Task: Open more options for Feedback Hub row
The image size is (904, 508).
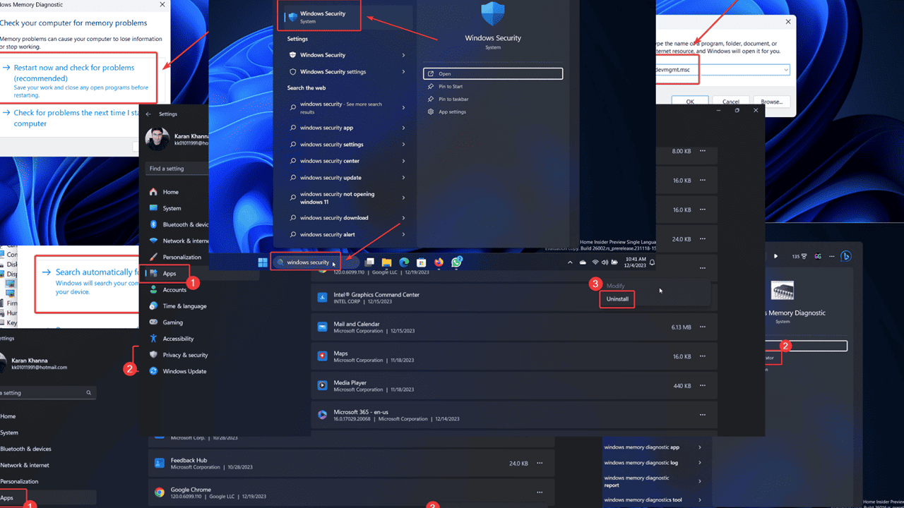Action: tap(540, 464)
